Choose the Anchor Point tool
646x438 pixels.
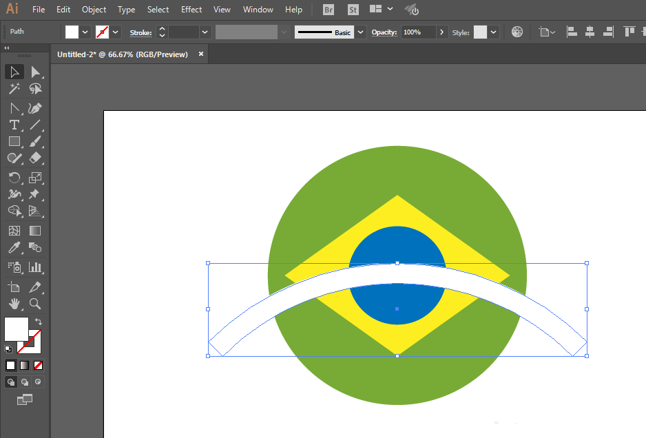[x=14, y=108]
